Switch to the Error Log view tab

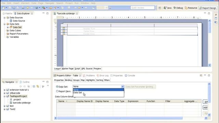coord(103,76)
